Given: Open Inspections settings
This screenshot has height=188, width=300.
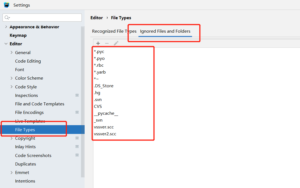Looking at the screenshot, I should pyautogui.click(x=26, y=95).
